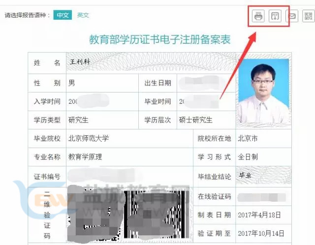Screen dimensions: 315x245
Task: Click the download report icon
Action: (275, 16)
